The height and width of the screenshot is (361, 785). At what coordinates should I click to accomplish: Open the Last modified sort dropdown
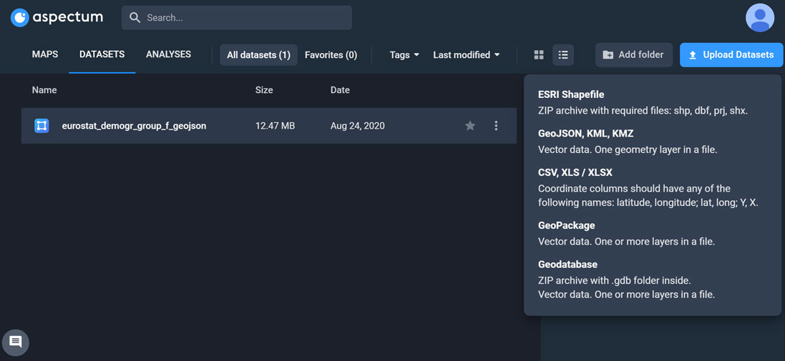[466, 55]
